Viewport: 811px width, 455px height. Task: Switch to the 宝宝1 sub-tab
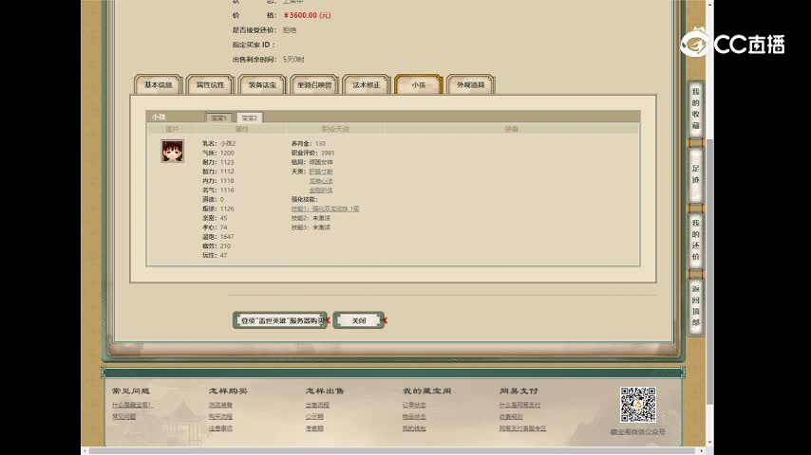219,118
